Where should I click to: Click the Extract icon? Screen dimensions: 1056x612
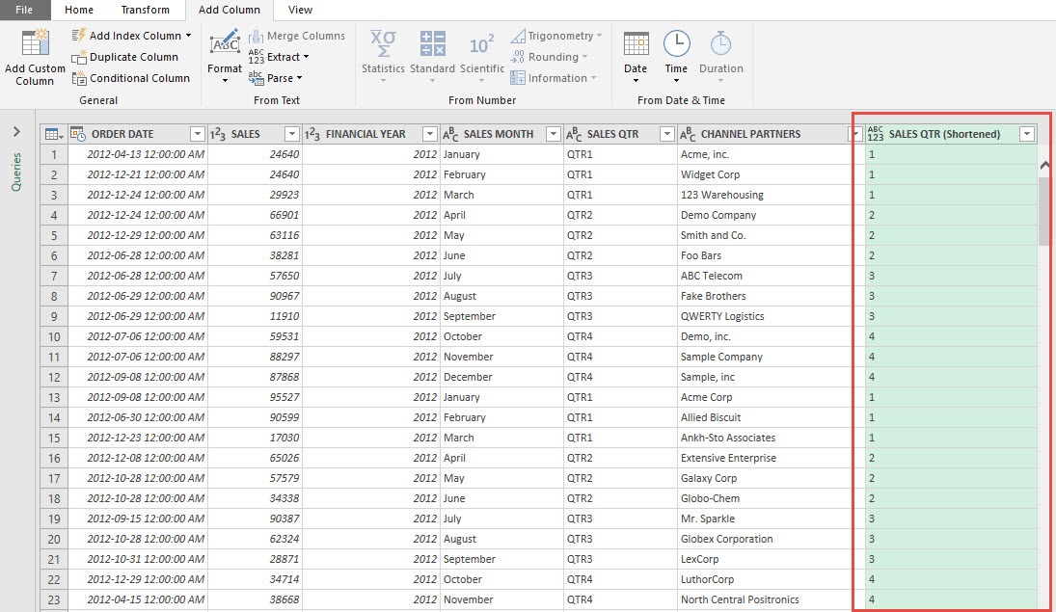256,57
